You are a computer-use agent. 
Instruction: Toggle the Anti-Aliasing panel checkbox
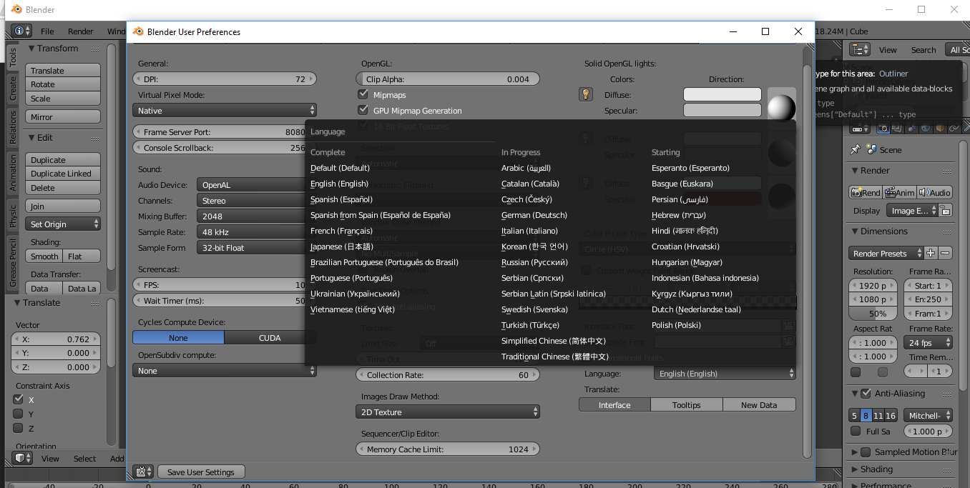866,393
